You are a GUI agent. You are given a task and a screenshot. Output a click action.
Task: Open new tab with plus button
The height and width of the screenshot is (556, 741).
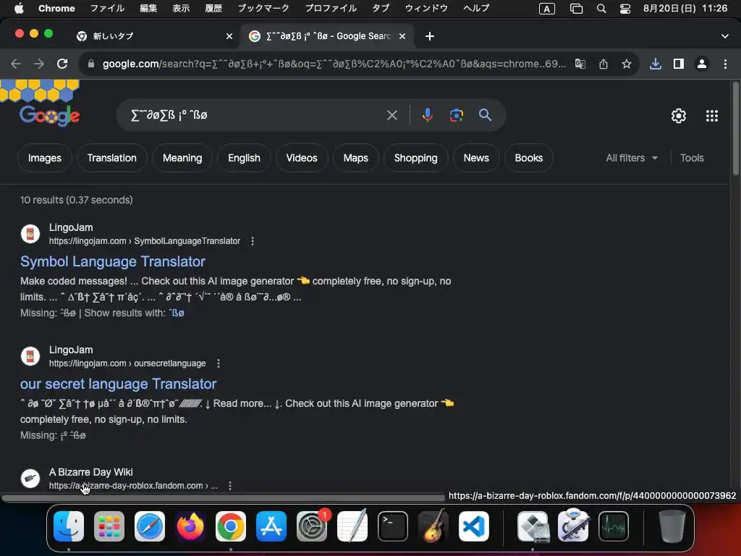pyautogui.click(x=429, y=36)
